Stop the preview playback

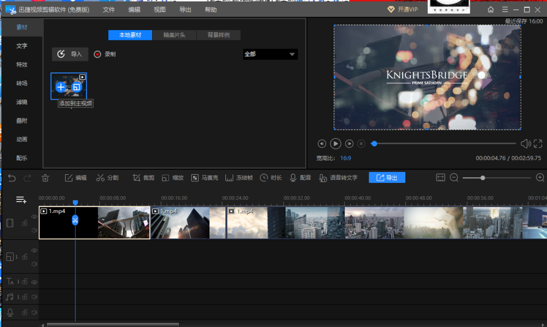pos(361,144)
